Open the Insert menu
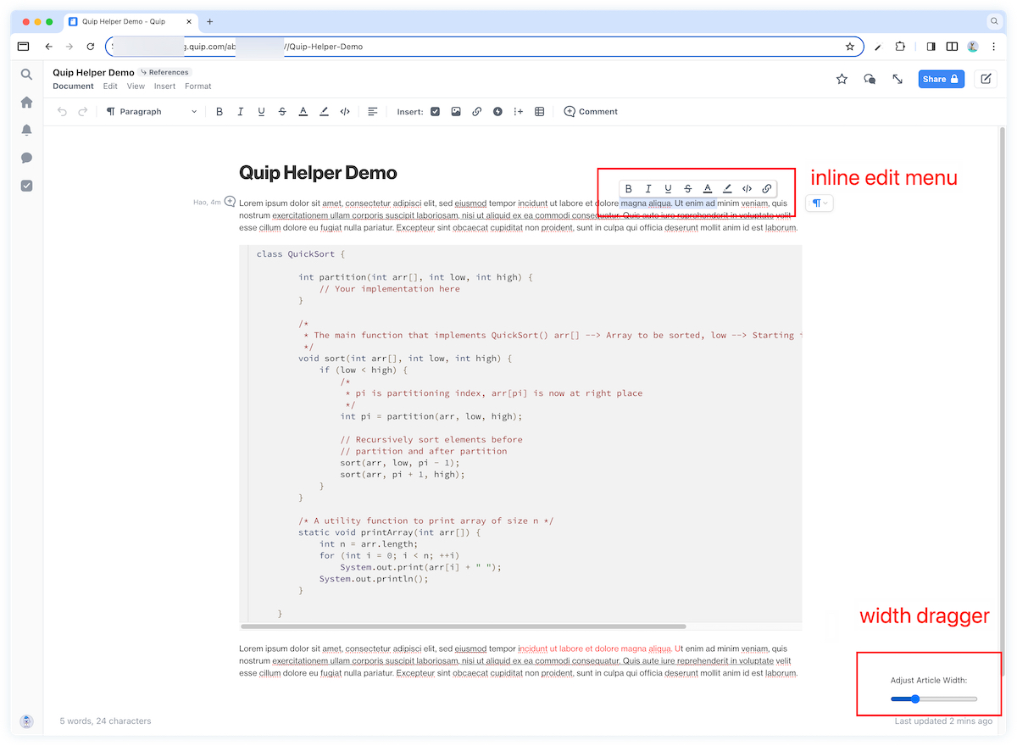Screen dimensions: 1017x746 pyautogui.click(x=164, y=86)
